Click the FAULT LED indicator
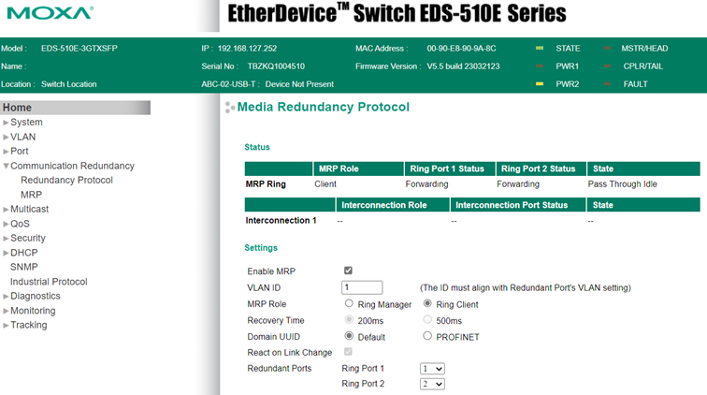The image size is (707, 395). pos(607,84)
